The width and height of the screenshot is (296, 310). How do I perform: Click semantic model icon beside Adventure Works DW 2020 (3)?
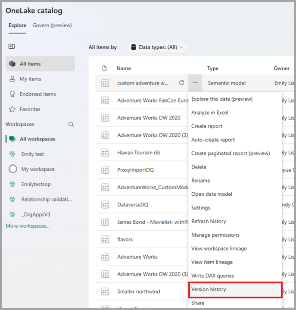(105, 274)
